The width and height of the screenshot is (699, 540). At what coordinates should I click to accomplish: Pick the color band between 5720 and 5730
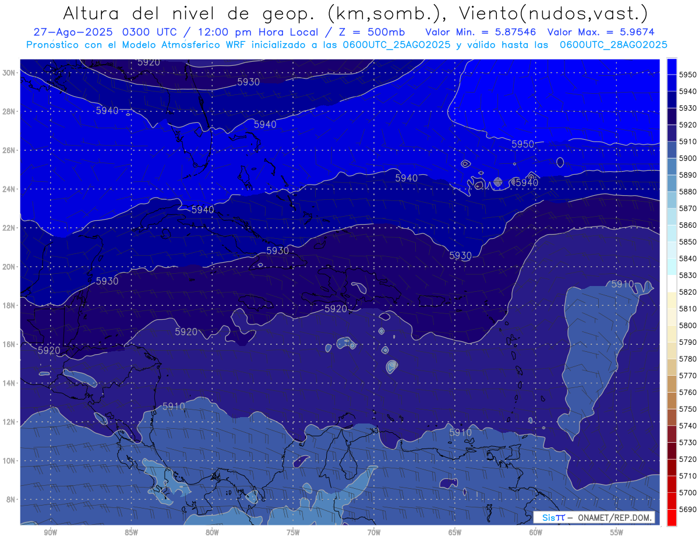click(672, 450)
